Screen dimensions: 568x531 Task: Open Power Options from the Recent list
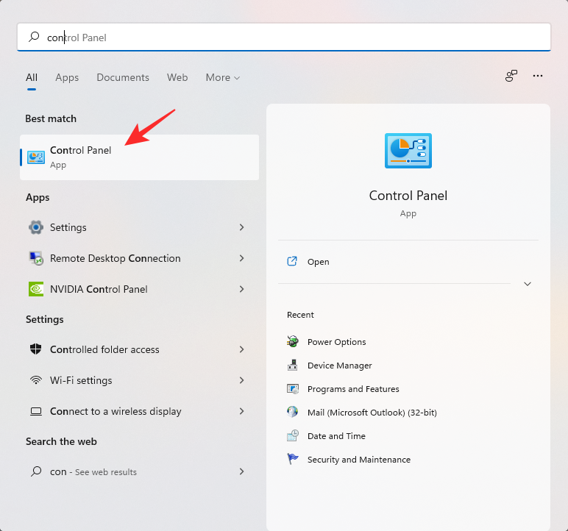(336, 342)
